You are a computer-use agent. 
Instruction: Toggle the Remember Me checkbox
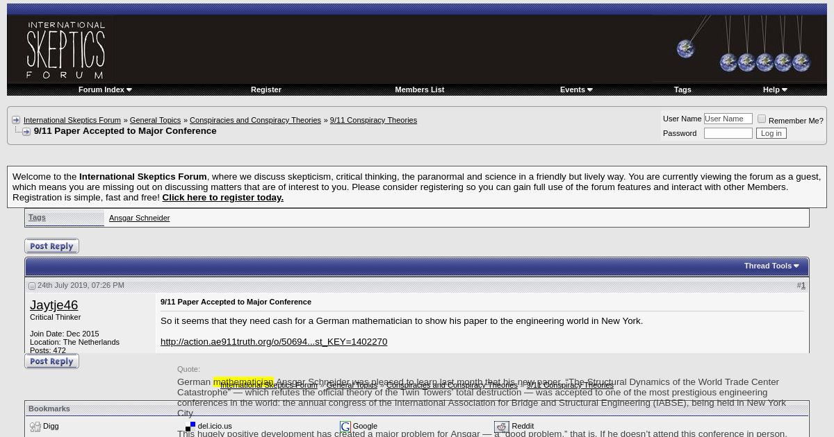pos(762,119)
